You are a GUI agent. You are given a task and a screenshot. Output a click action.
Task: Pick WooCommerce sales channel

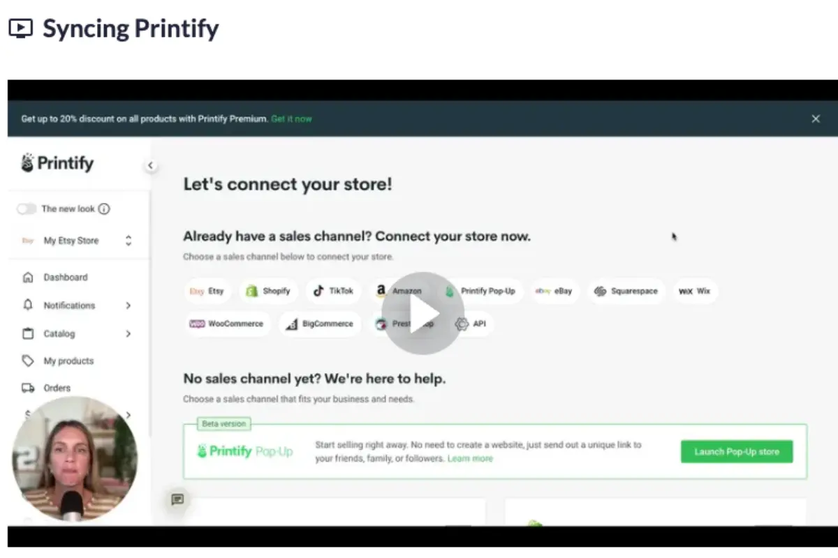click(x=227, y=324)
